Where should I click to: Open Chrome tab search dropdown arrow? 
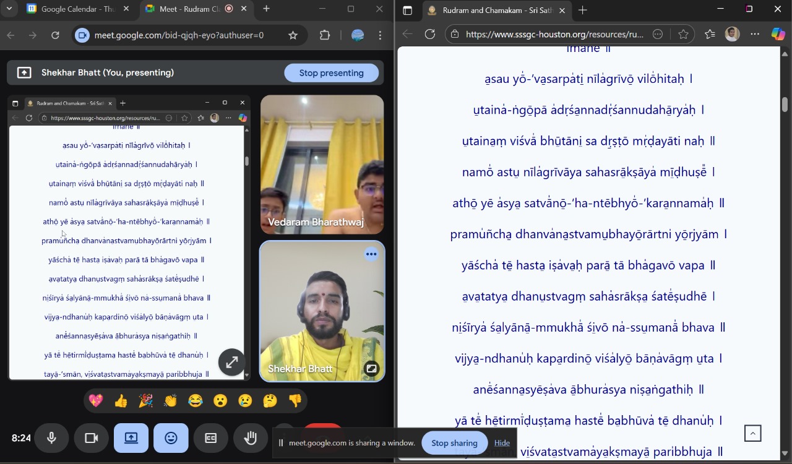coord(9,9)
